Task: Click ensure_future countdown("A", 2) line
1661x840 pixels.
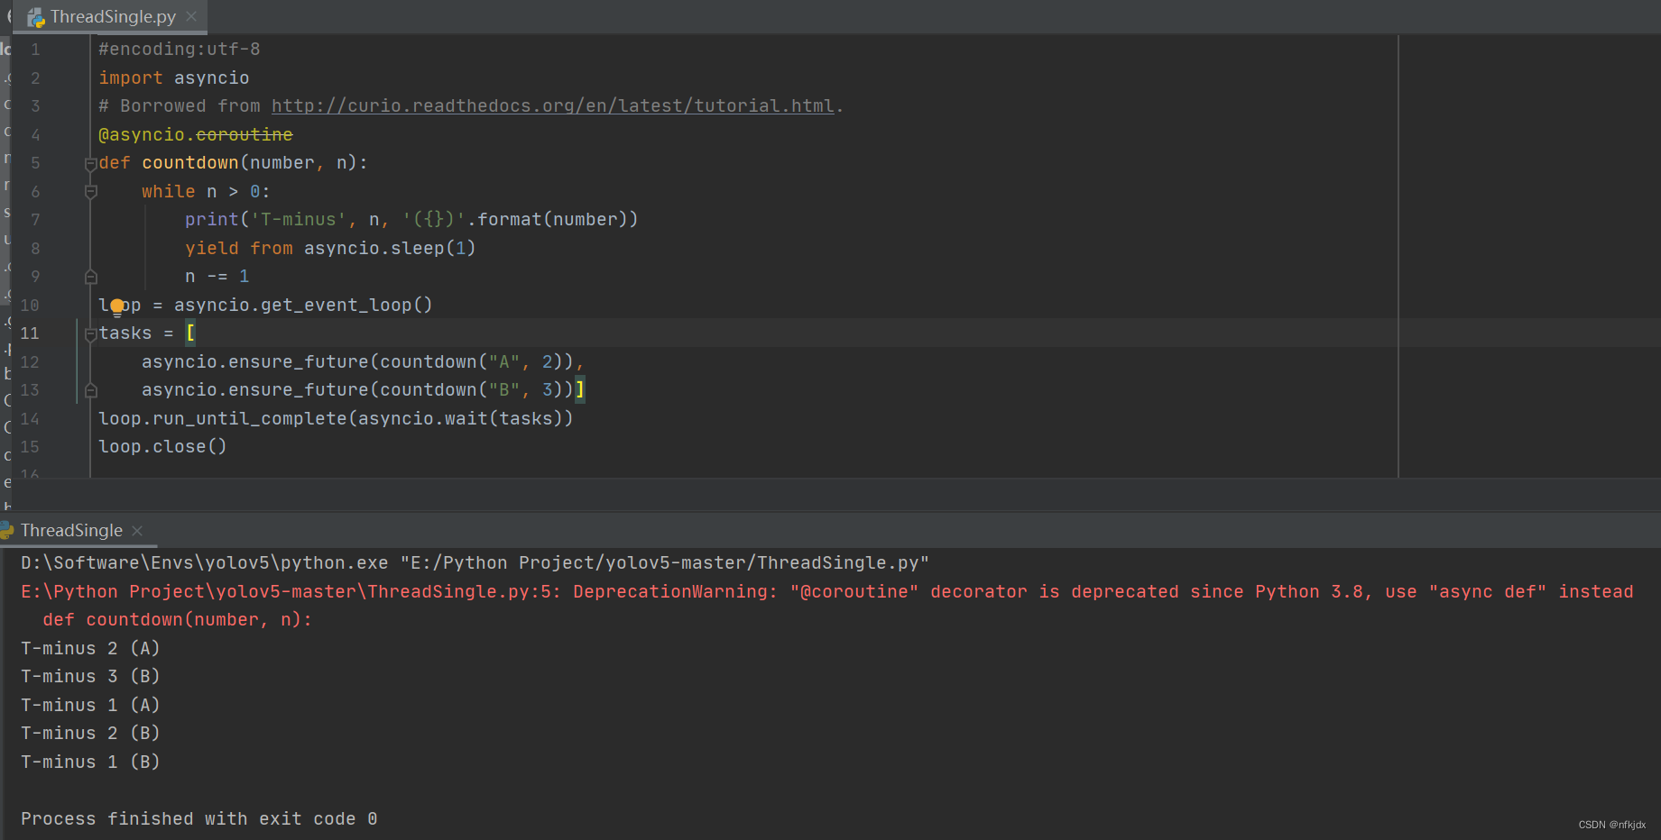Action: (363, 362)
